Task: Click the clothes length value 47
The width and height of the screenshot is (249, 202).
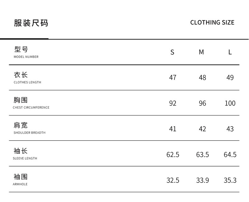Action: [x=173, y=78]
